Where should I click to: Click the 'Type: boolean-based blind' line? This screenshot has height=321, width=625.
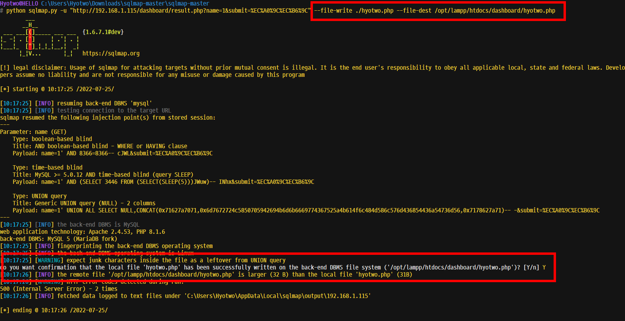pos(52,139)
